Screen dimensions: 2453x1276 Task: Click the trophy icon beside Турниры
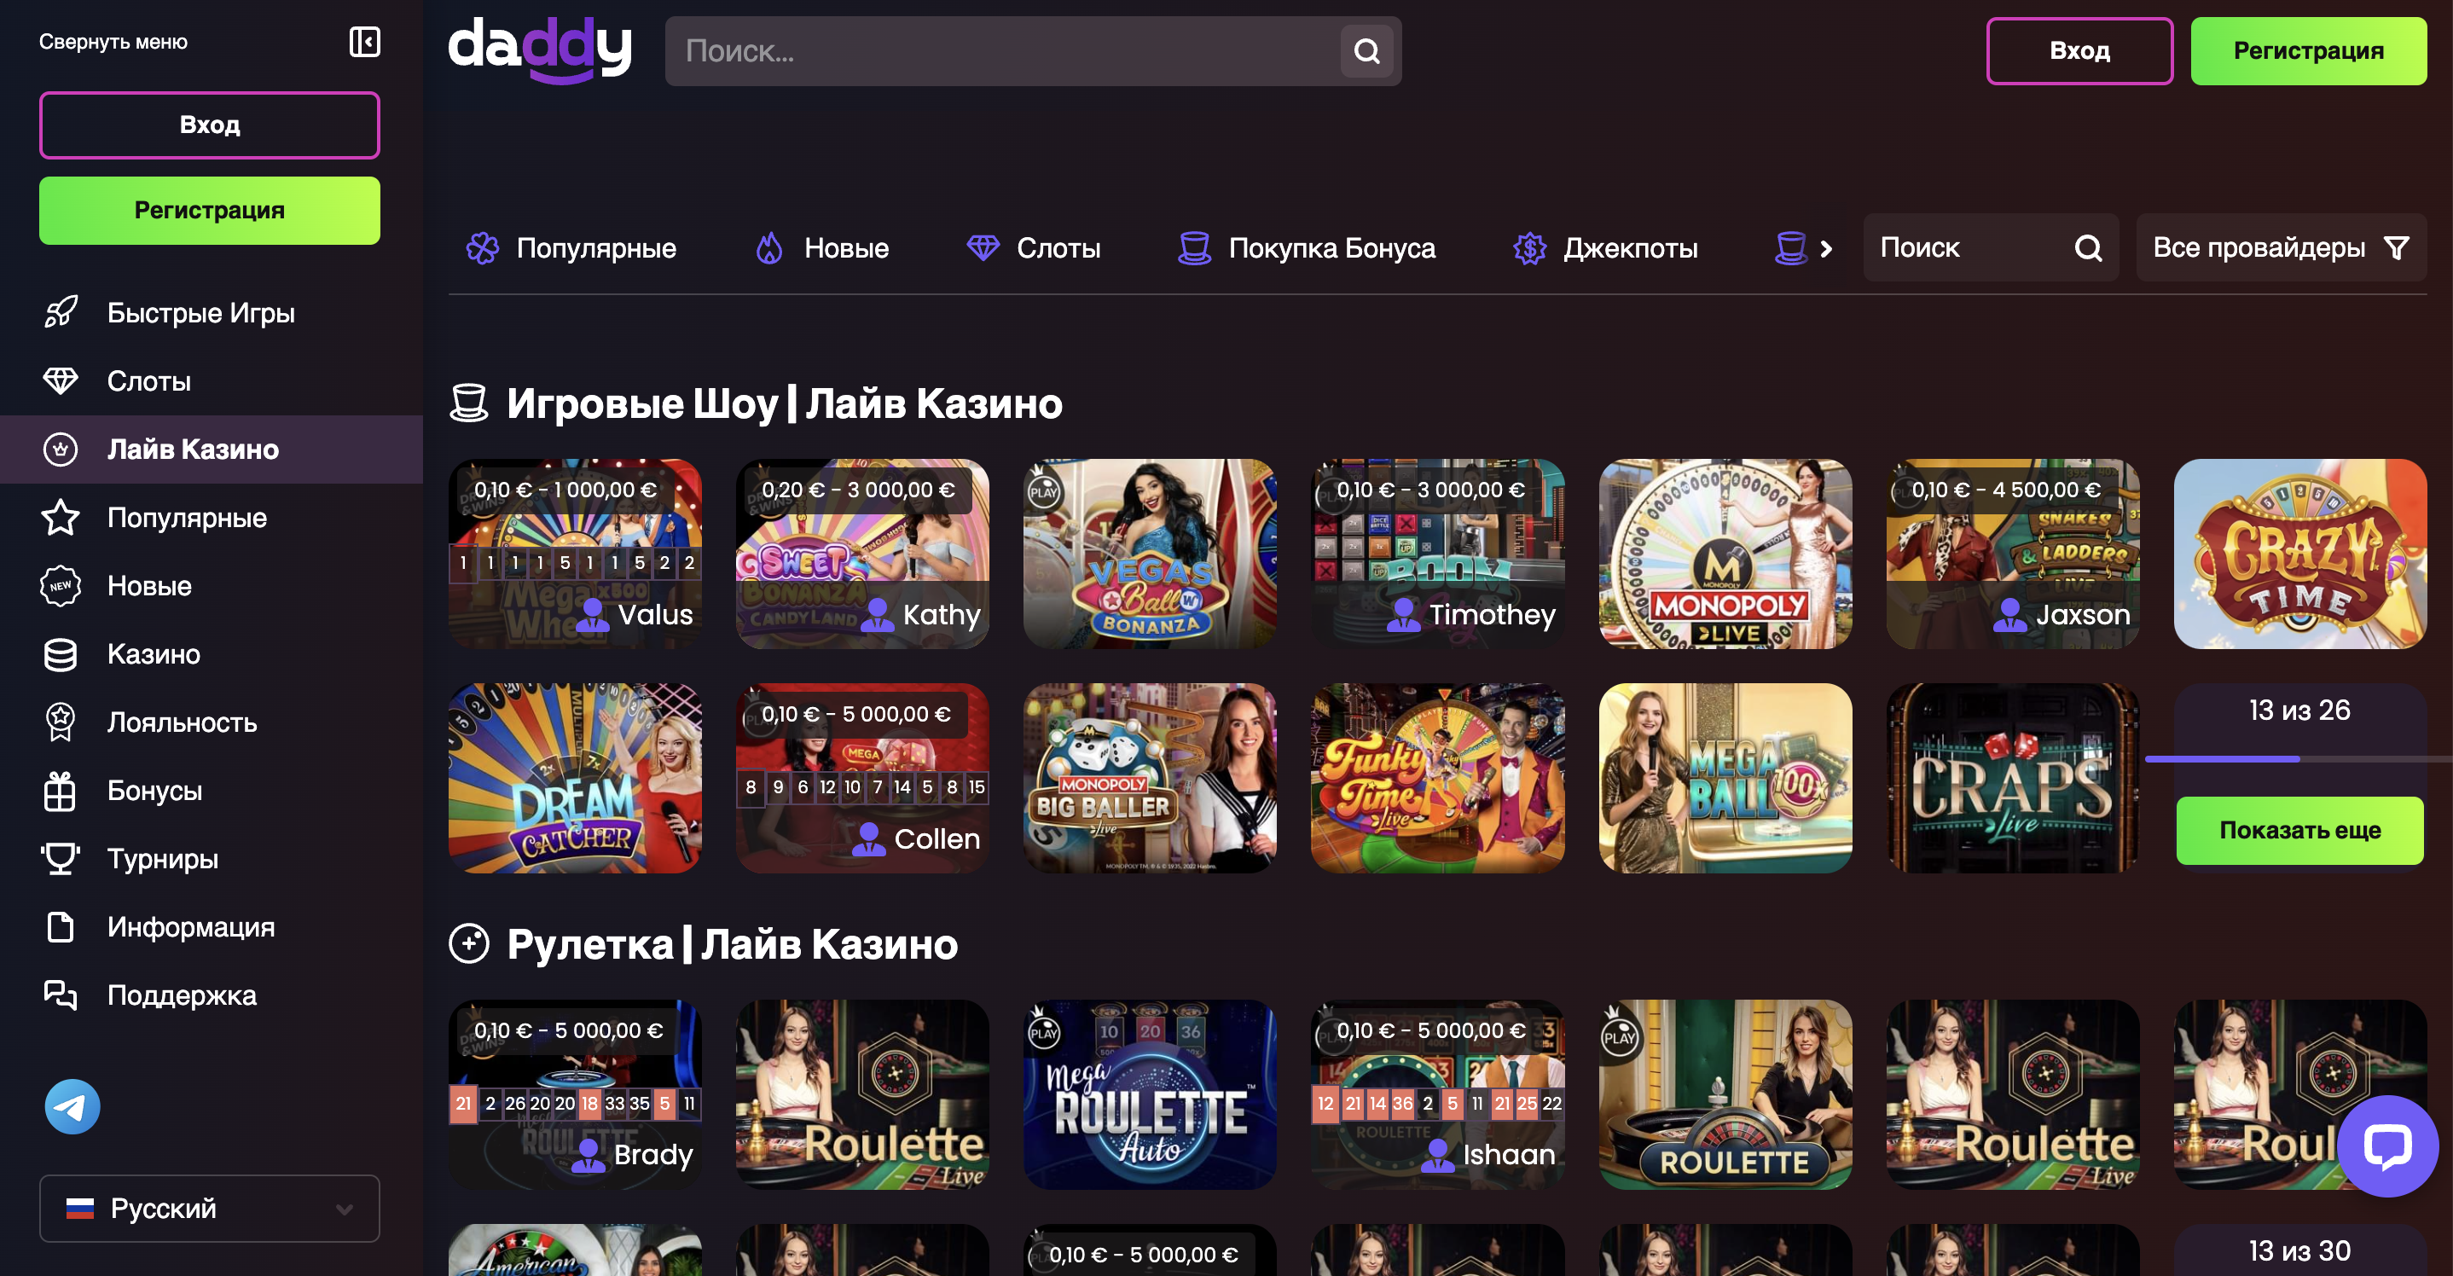point(61,859)
